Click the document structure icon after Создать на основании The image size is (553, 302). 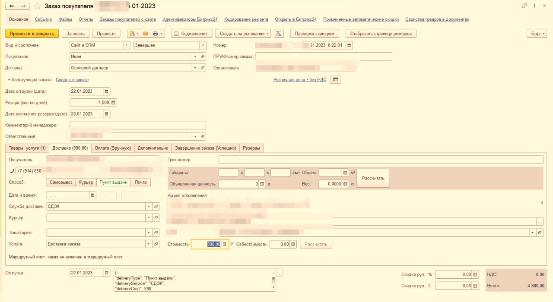[279, 34]
